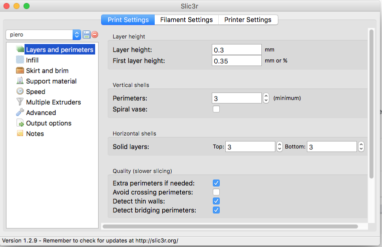This screenshot has width=382, height=247.
Task: Switch to the Printer Settings tab
Action: pos(248,19)
